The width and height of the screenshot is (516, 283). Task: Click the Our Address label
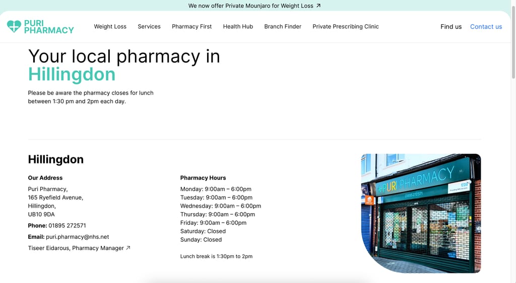pyautogui.click(x=45, y=177)
